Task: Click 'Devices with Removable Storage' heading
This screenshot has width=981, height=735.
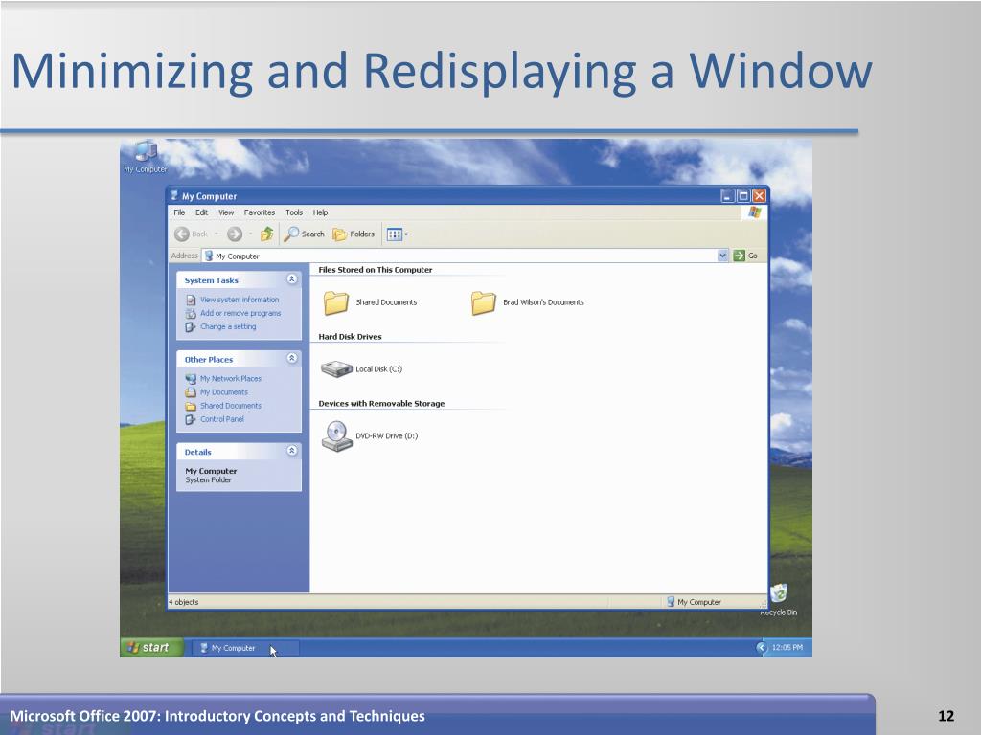Action: 381,404
